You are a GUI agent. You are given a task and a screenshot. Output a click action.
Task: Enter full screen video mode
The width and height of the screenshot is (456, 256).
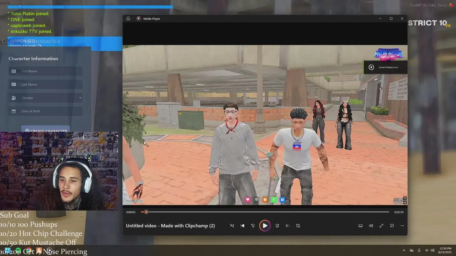tap(381, 226)
